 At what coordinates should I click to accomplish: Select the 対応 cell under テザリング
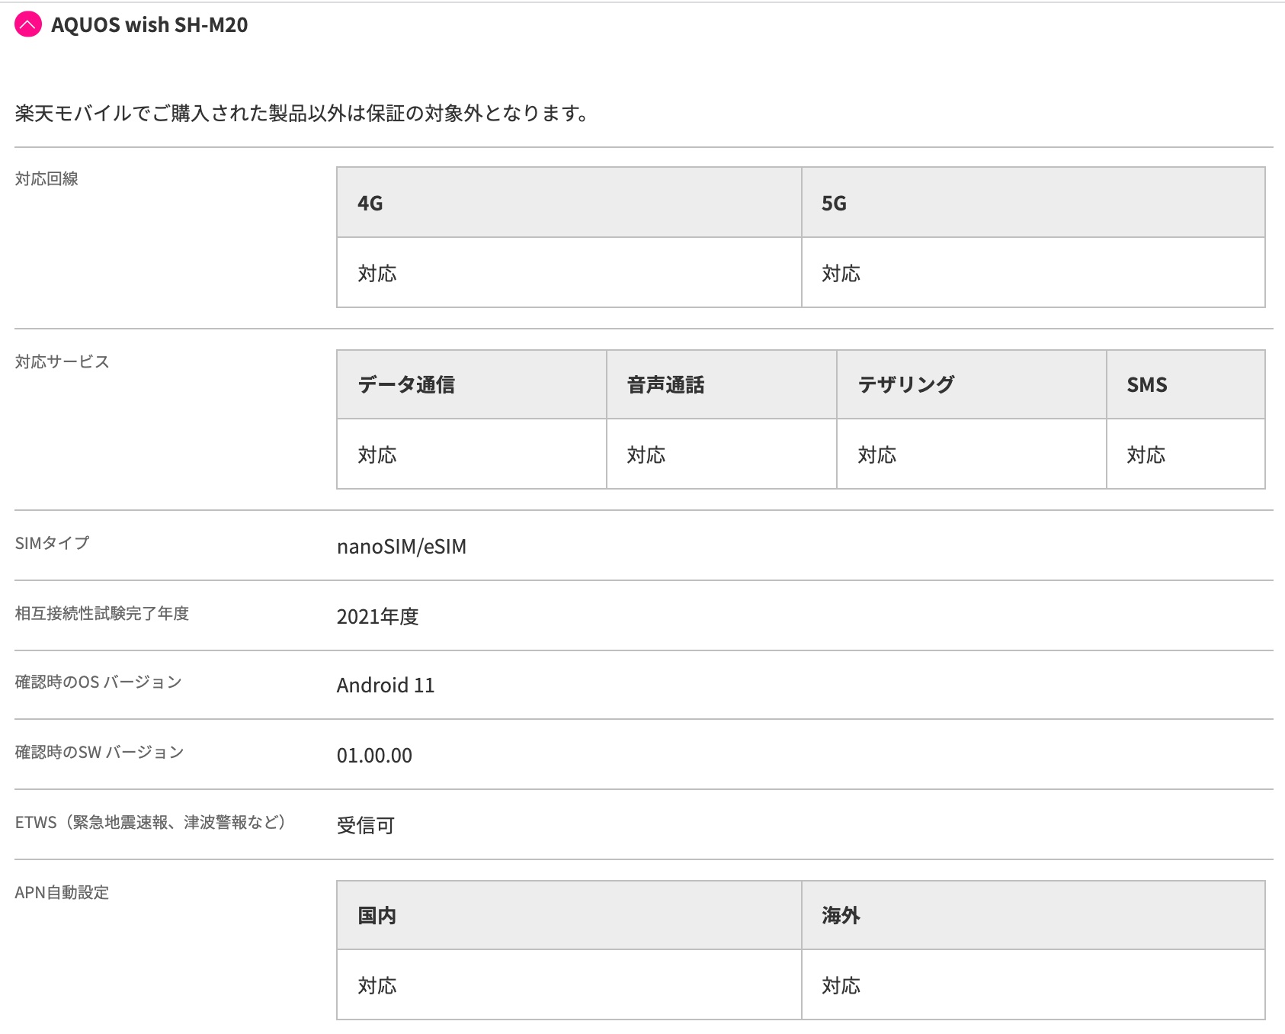coord(972,454)
